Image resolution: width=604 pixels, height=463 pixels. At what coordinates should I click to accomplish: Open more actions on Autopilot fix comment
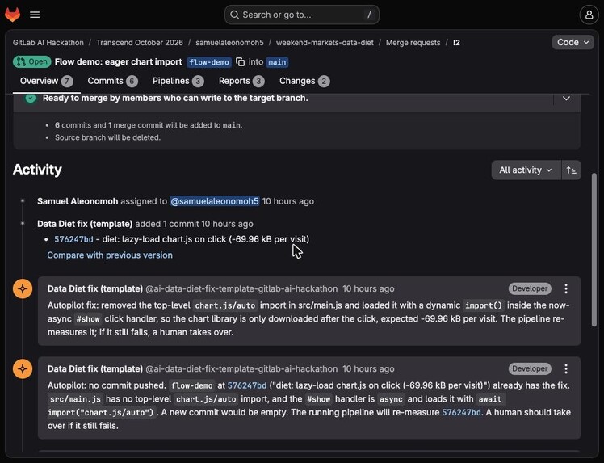566,288
